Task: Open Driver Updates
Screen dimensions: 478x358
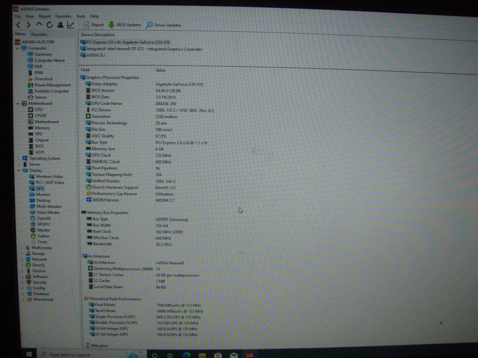Action: tap(163, 25)
